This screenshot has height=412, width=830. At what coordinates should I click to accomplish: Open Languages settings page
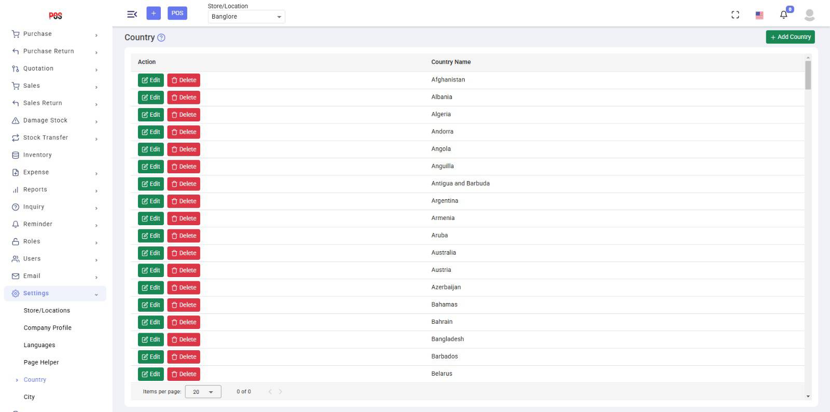[x=39, y=345]
